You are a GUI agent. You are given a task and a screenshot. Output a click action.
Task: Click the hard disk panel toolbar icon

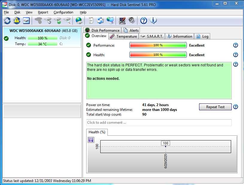[x=26, y=21]
